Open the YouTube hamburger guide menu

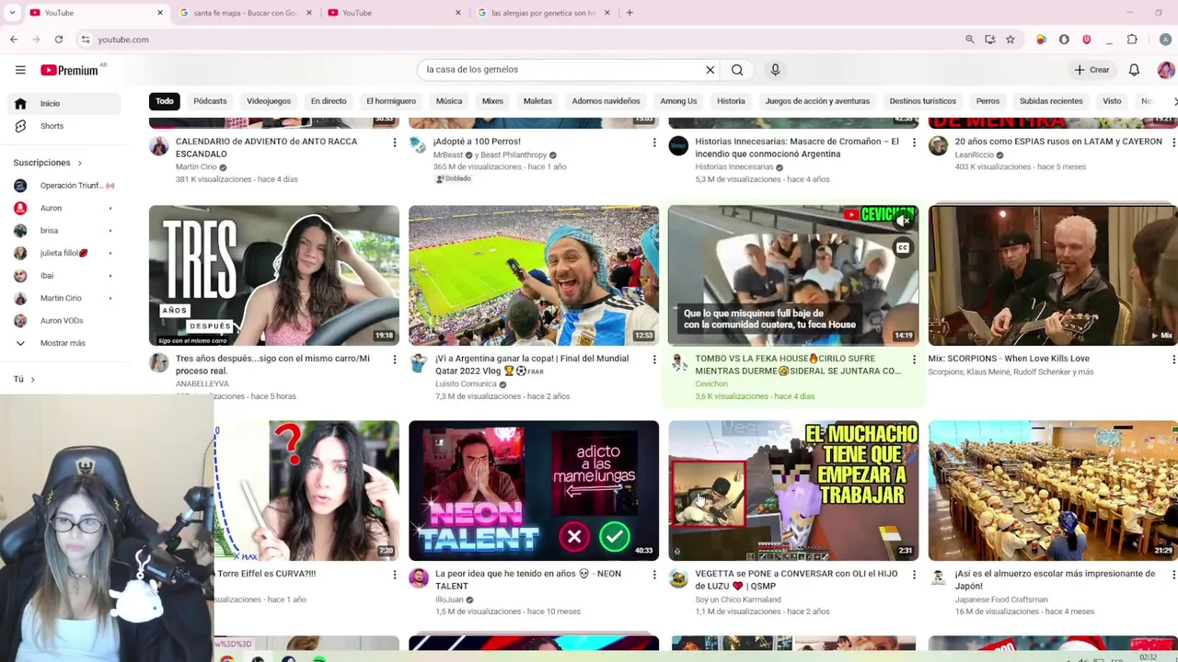[x=20, y=70]
